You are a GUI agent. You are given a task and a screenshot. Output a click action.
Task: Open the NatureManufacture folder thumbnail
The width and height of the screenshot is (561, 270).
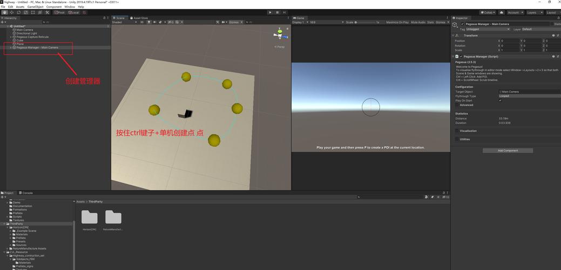[x=113, y=217]
